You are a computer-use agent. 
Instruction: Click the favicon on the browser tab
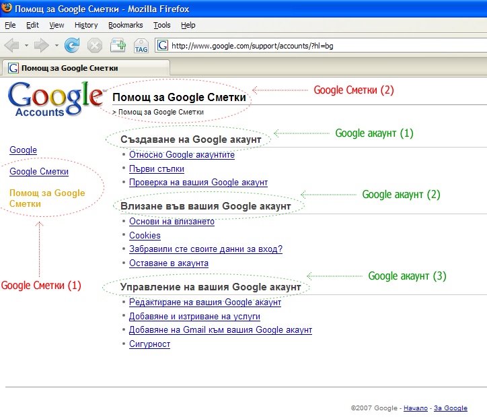(13, 68)
